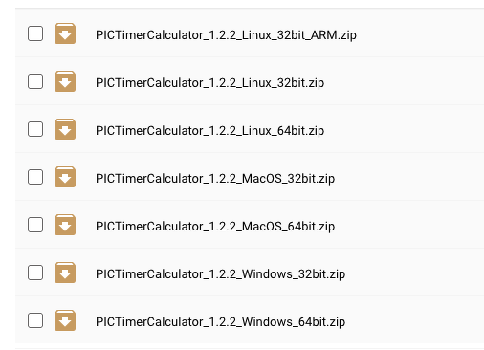484x350 pixels.
Task: Click archive icon for Windows_32bit.zip
Action: click(x=65, y=273)
